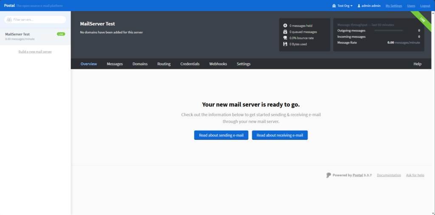Open the Overview tab
The height and width of the screenshot is (215, 435).
click(89, 64)
